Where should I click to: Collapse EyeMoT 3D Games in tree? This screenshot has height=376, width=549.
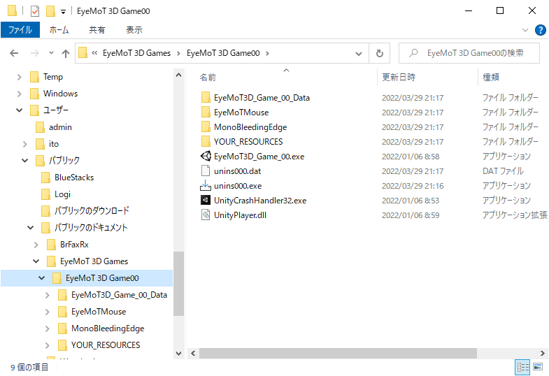[x=36, y=261]
